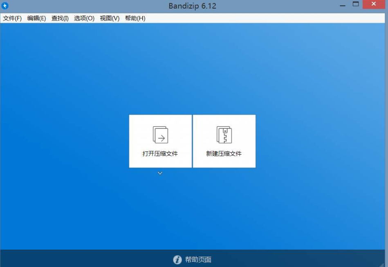Screen dimensions: 388x267
Task: Close the Bandizip window
Action: 374,4
